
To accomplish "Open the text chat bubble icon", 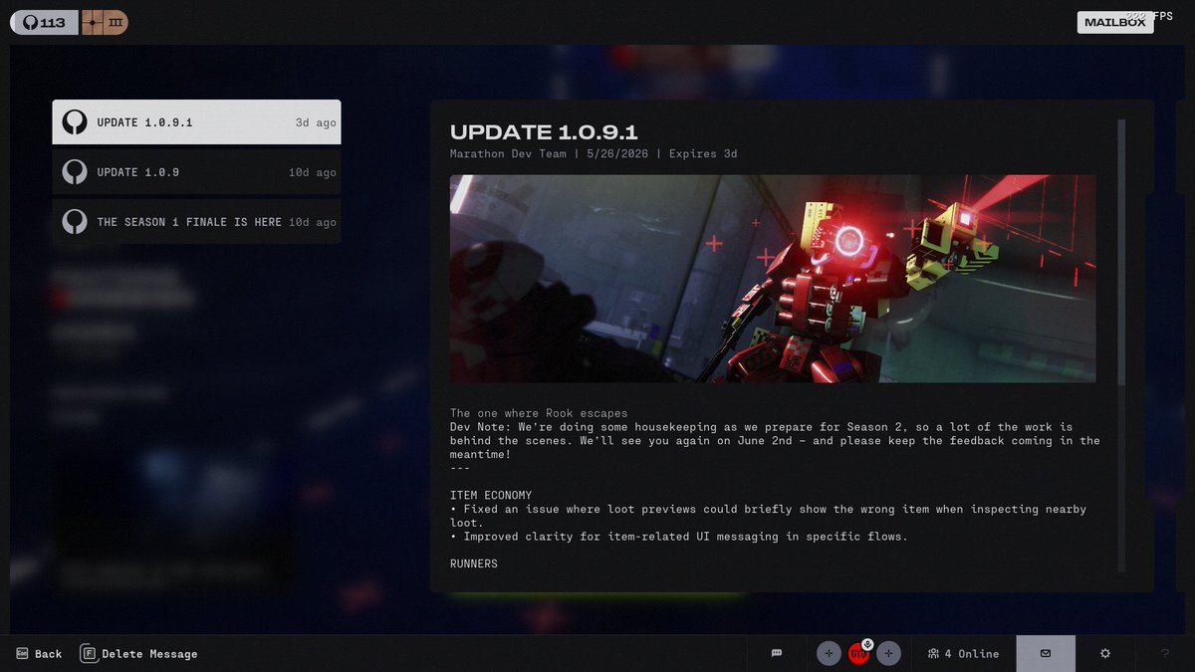I will 777,653.
